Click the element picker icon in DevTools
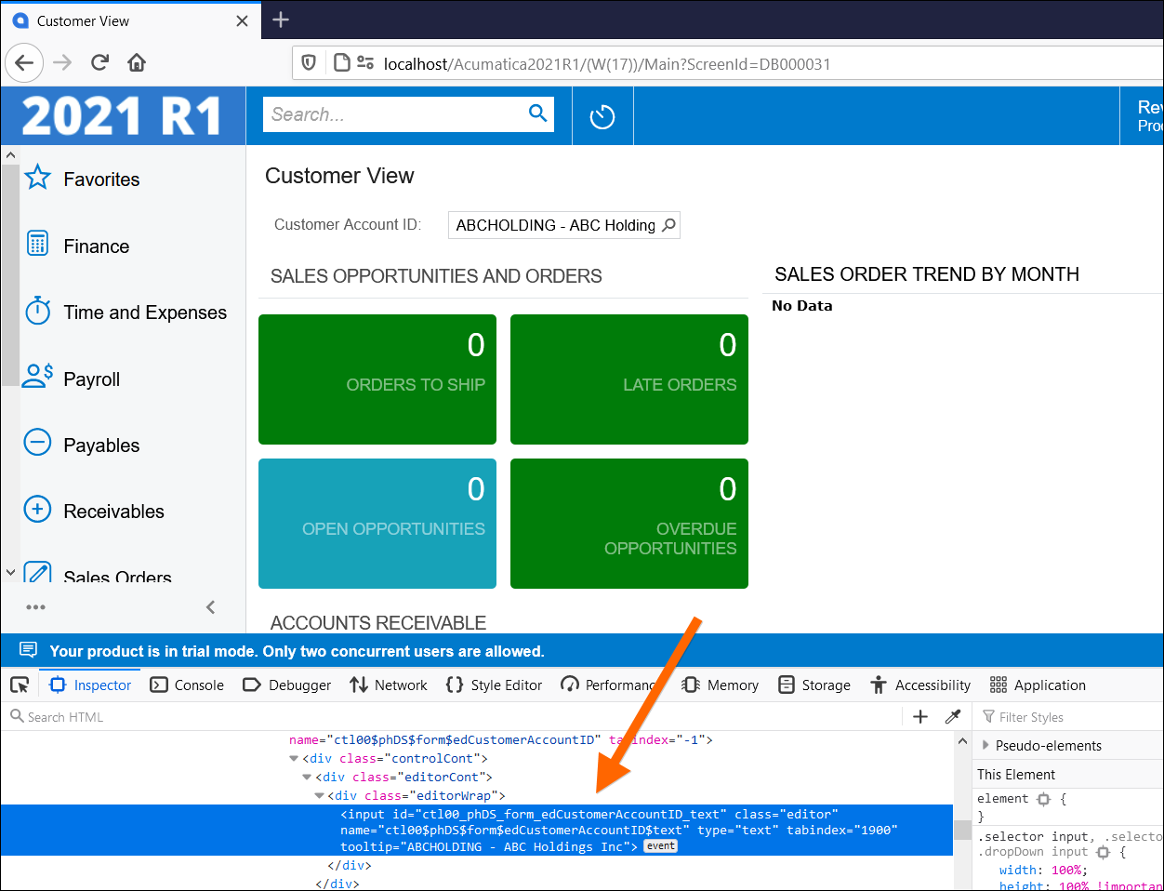Screen dimensions: 1164x891 click(x=19, y=685)
